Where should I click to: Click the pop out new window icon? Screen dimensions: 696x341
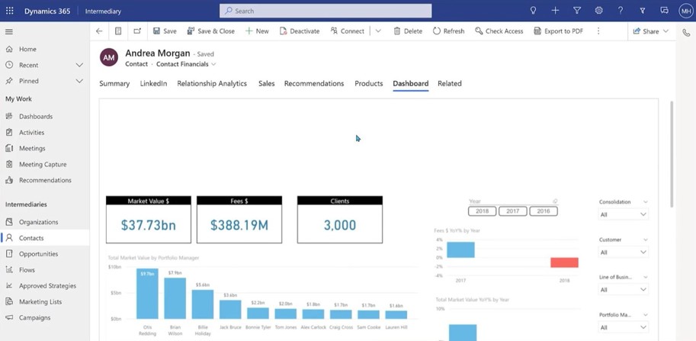coord(137,31)
